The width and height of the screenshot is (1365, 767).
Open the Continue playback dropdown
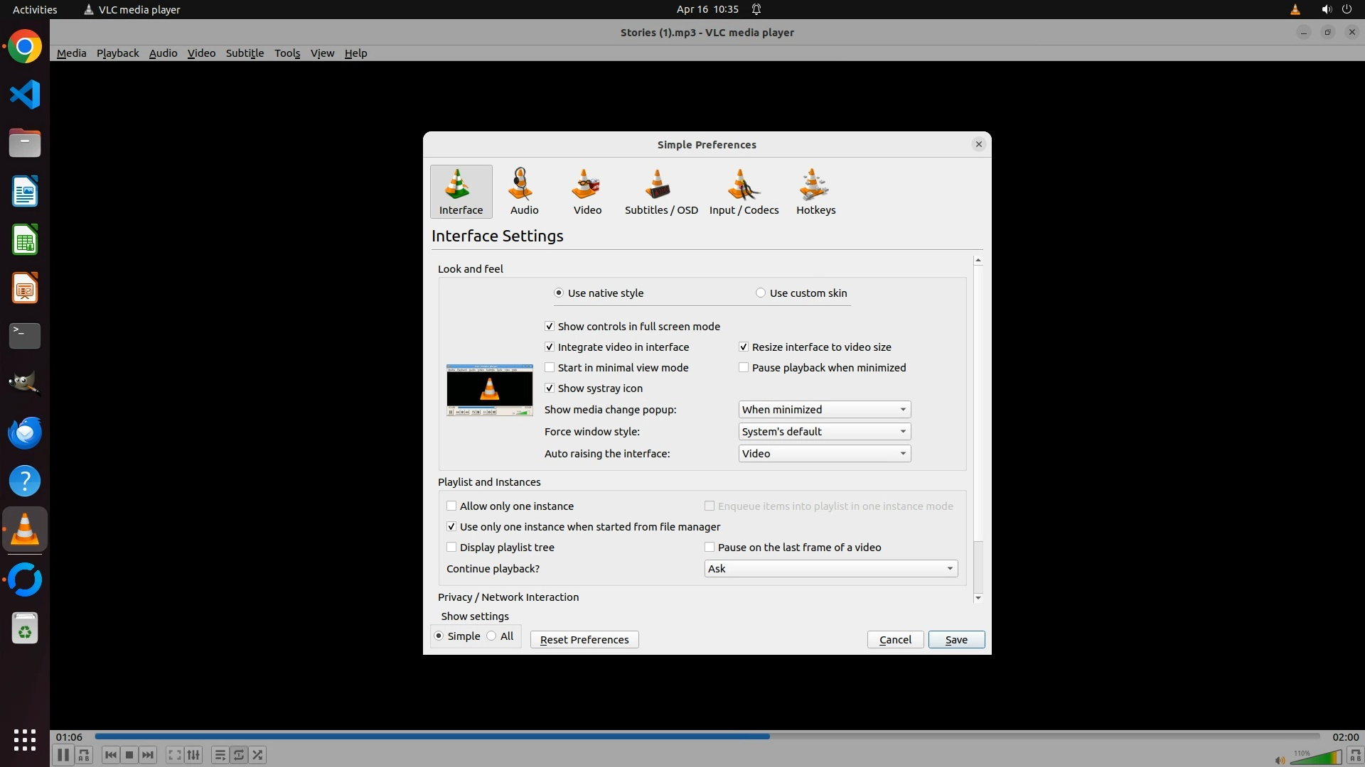830,569
